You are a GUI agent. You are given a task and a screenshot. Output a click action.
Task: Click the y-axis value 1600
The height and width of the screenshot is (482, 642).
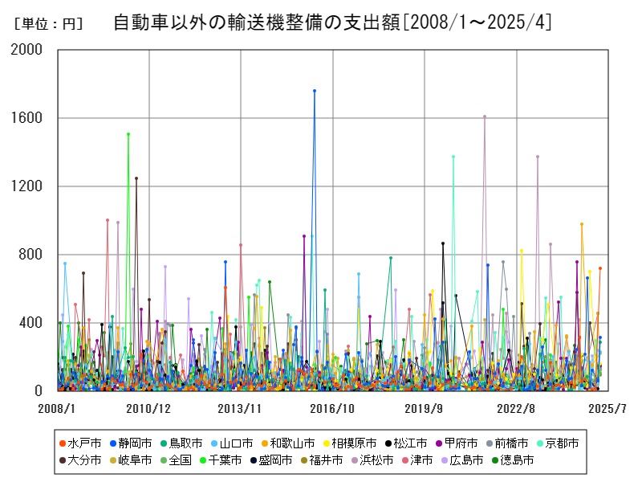(26, 118)
